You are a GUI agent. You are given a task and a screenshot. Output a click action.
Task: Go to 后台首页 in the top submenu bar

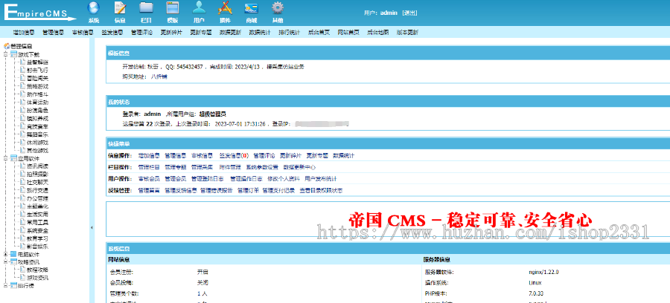pos(319,32)
